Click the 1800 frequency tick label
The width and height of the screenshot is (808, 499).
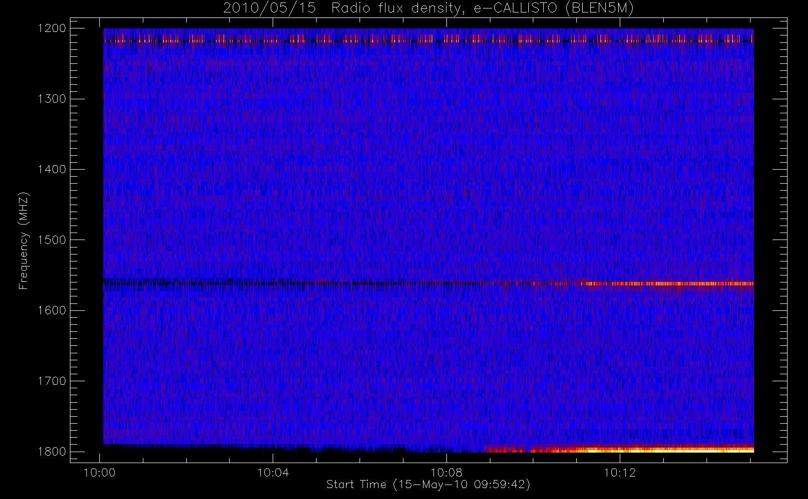point(52,452)
